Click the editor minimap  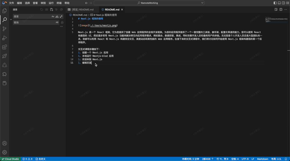pos(276,19)
